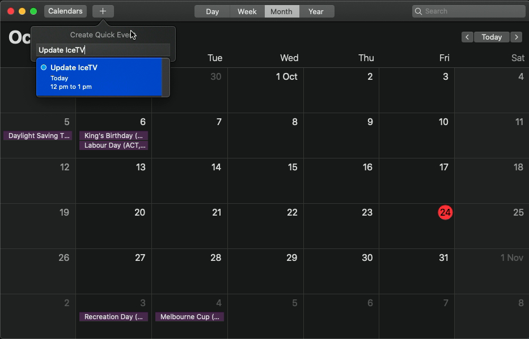This screenshot has height=339, width=529.
Task: Select the Month view tab
Action: pyautogui.click(x=282, y=11)
